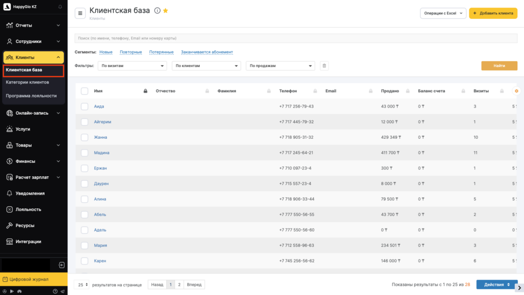Click the logout icon in sidebar
The height and width of the screenshot is (295, 524).
pyautogui.click(x=61, y=265)
